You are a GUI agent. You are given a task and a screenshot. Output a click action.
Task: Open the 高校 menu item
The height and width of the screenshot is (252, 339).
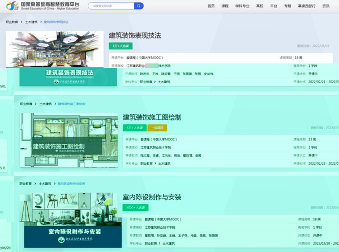click(x=260, y=6)
